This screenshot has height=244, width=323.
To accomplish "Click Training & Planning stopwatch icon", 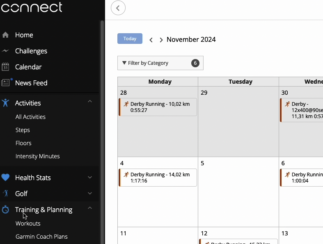I will pyautogui.click(x=5, y=210).
